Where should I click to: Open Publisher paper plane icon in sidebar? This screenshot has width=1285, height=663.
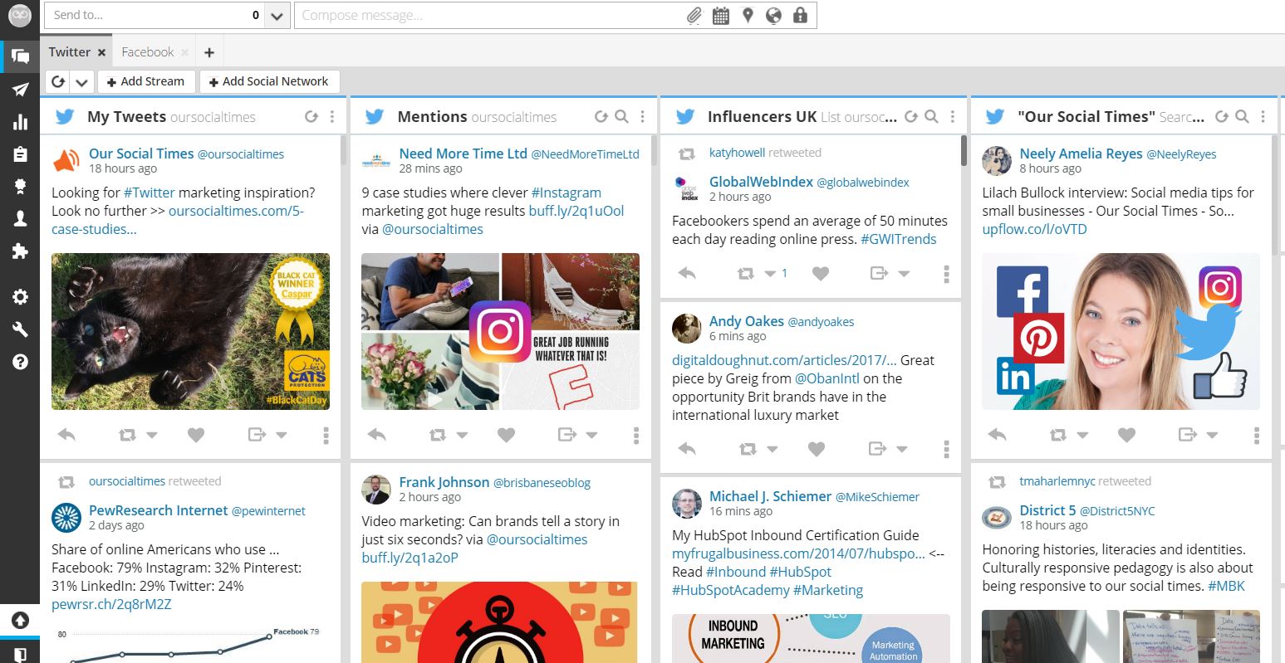pos(20,90)
